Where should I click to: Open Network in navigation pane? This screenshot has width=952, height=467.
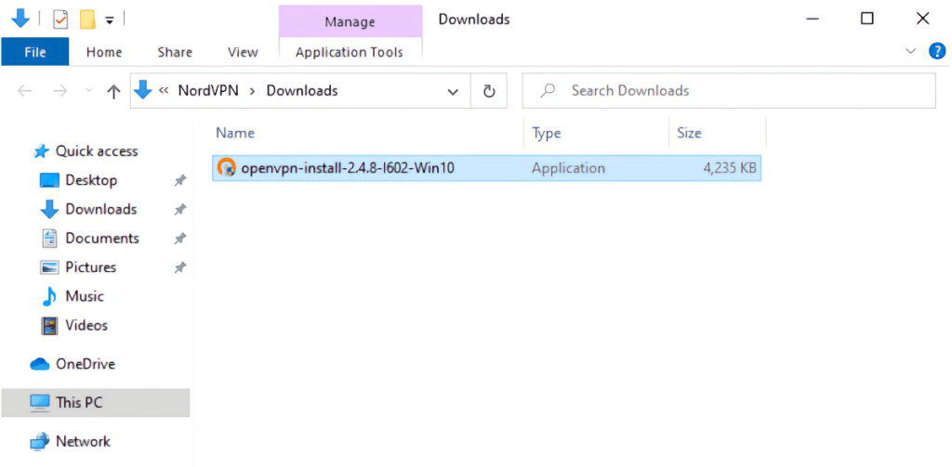click(x=83, y=442)
